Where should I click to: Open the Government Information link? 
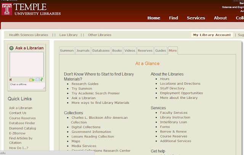91,132
